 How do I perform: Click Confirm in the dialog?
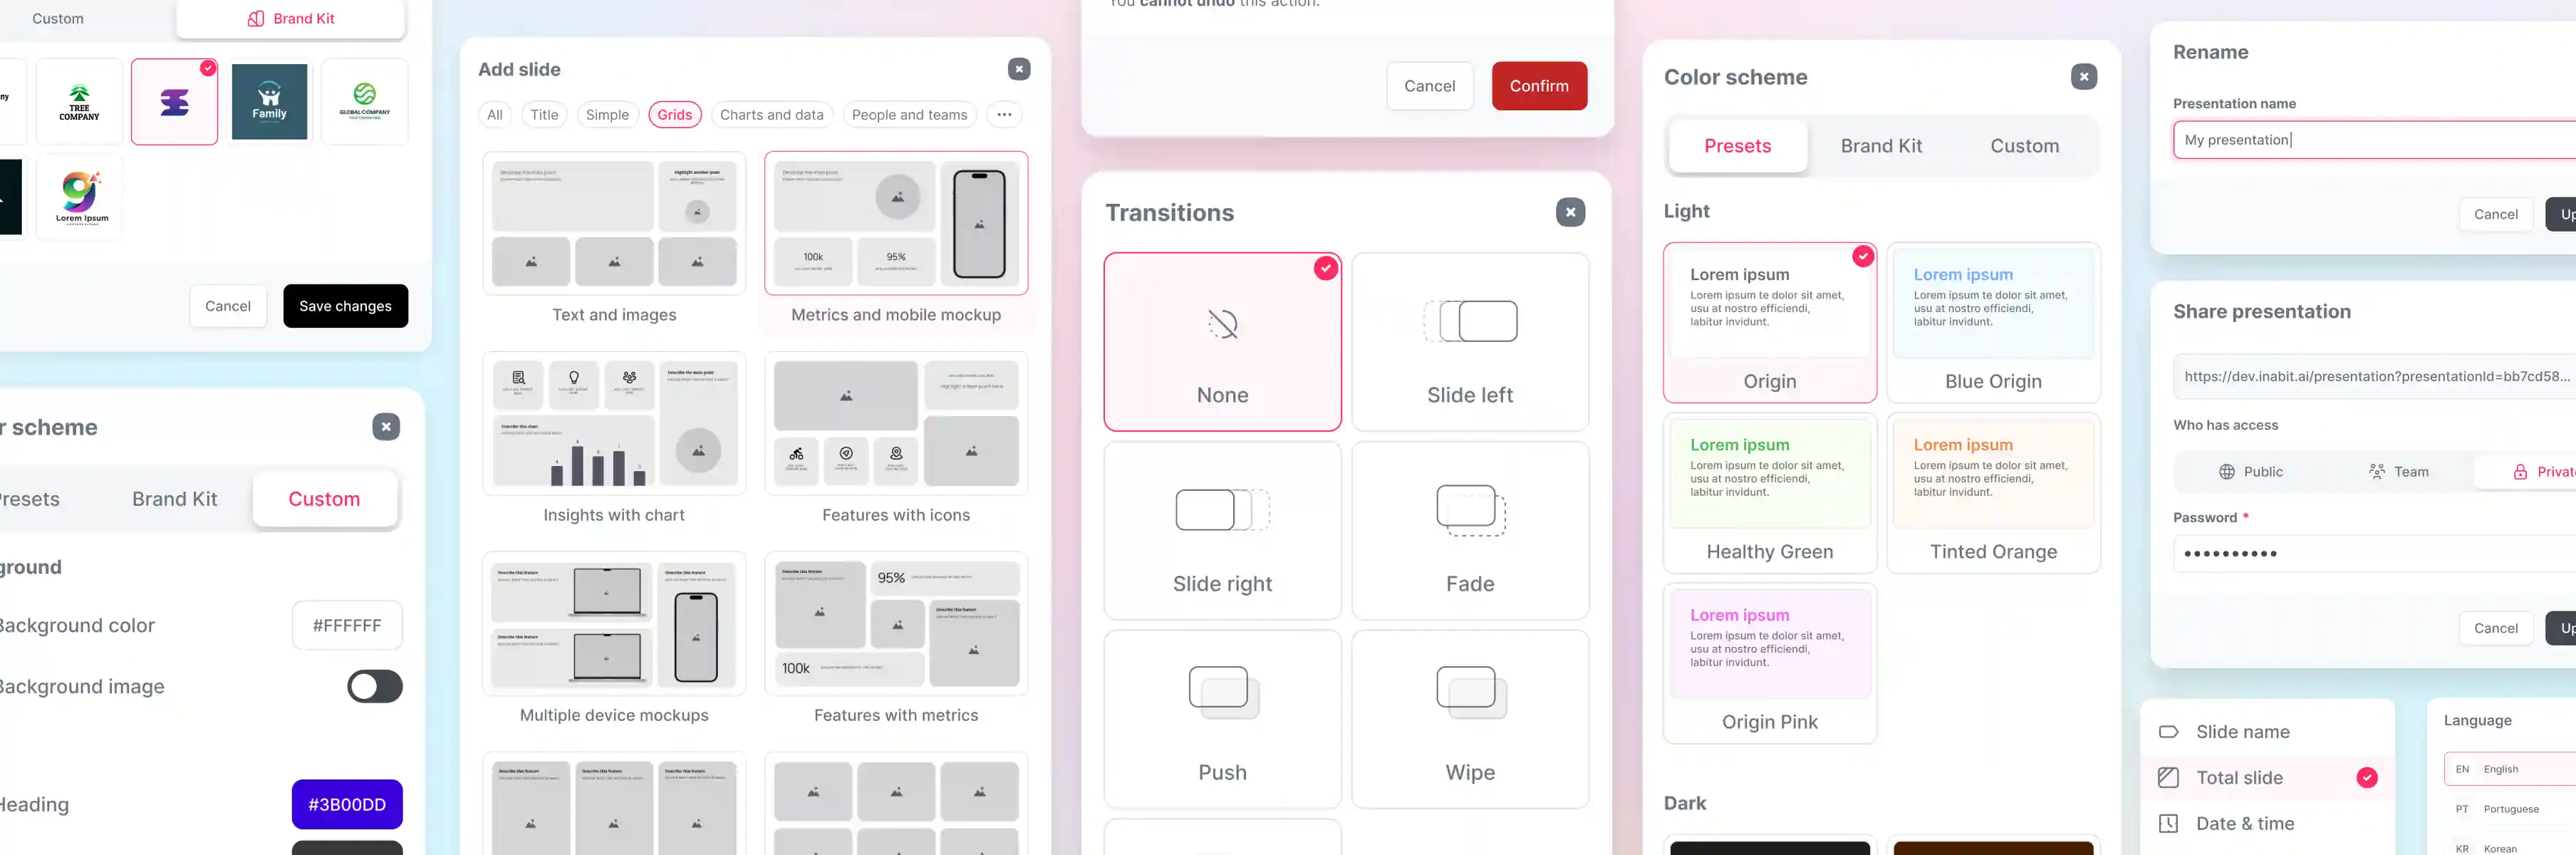(1539, 85)
